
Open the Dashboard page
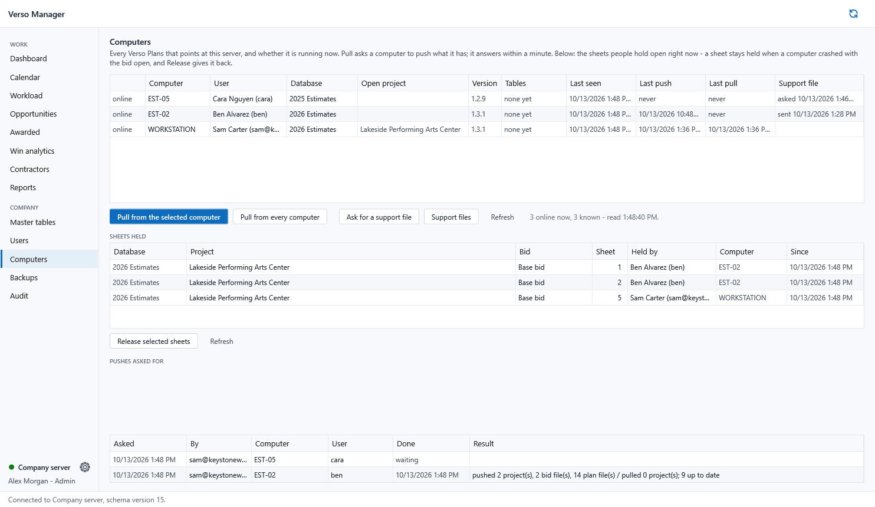pos(28,58)
